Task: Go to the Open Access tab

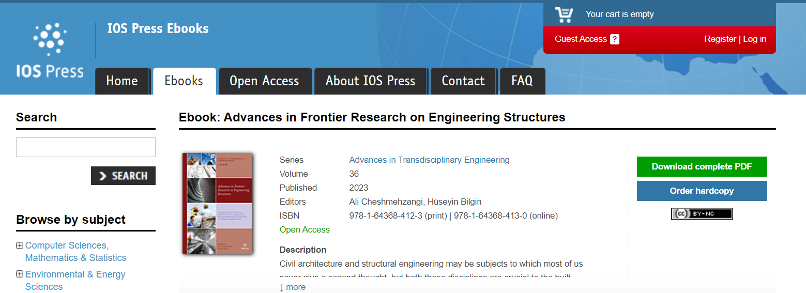Action: 264,81
